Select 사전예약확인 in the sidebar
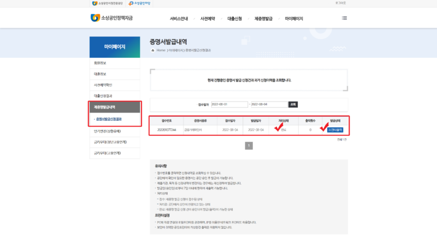437x243 pixels. point(115,85)
